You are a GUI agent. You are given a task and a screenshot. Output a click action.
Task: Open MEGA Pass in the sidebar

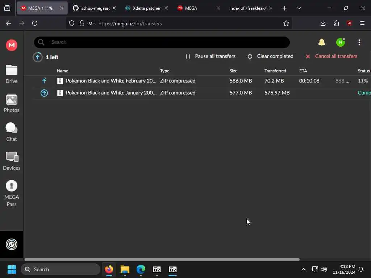(12, 194)
